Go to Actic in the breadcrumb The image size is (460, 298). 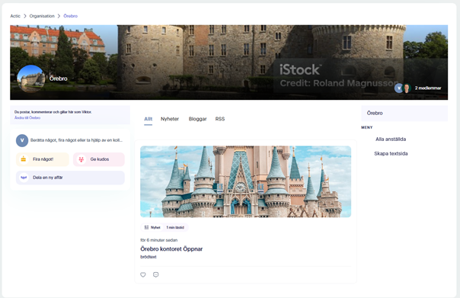click(15, 16)
